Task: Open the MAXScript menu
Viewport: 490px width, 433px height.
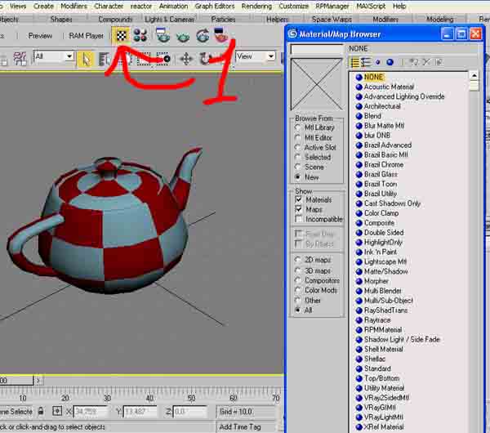Action: pyautogui.click(x=371, y=6)
